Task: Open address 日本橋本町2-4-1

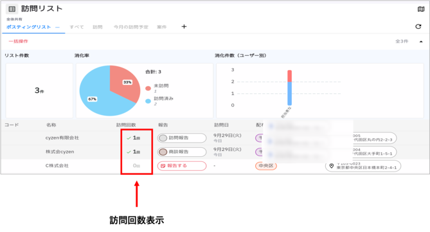Action: [x=363, y=166]
